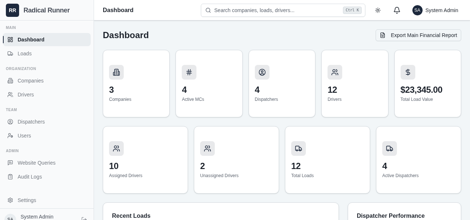470x220 pixels.
Task: Click the System Admin name in sidebar footer
Action: pyautogui.click(x=37, y=217)
